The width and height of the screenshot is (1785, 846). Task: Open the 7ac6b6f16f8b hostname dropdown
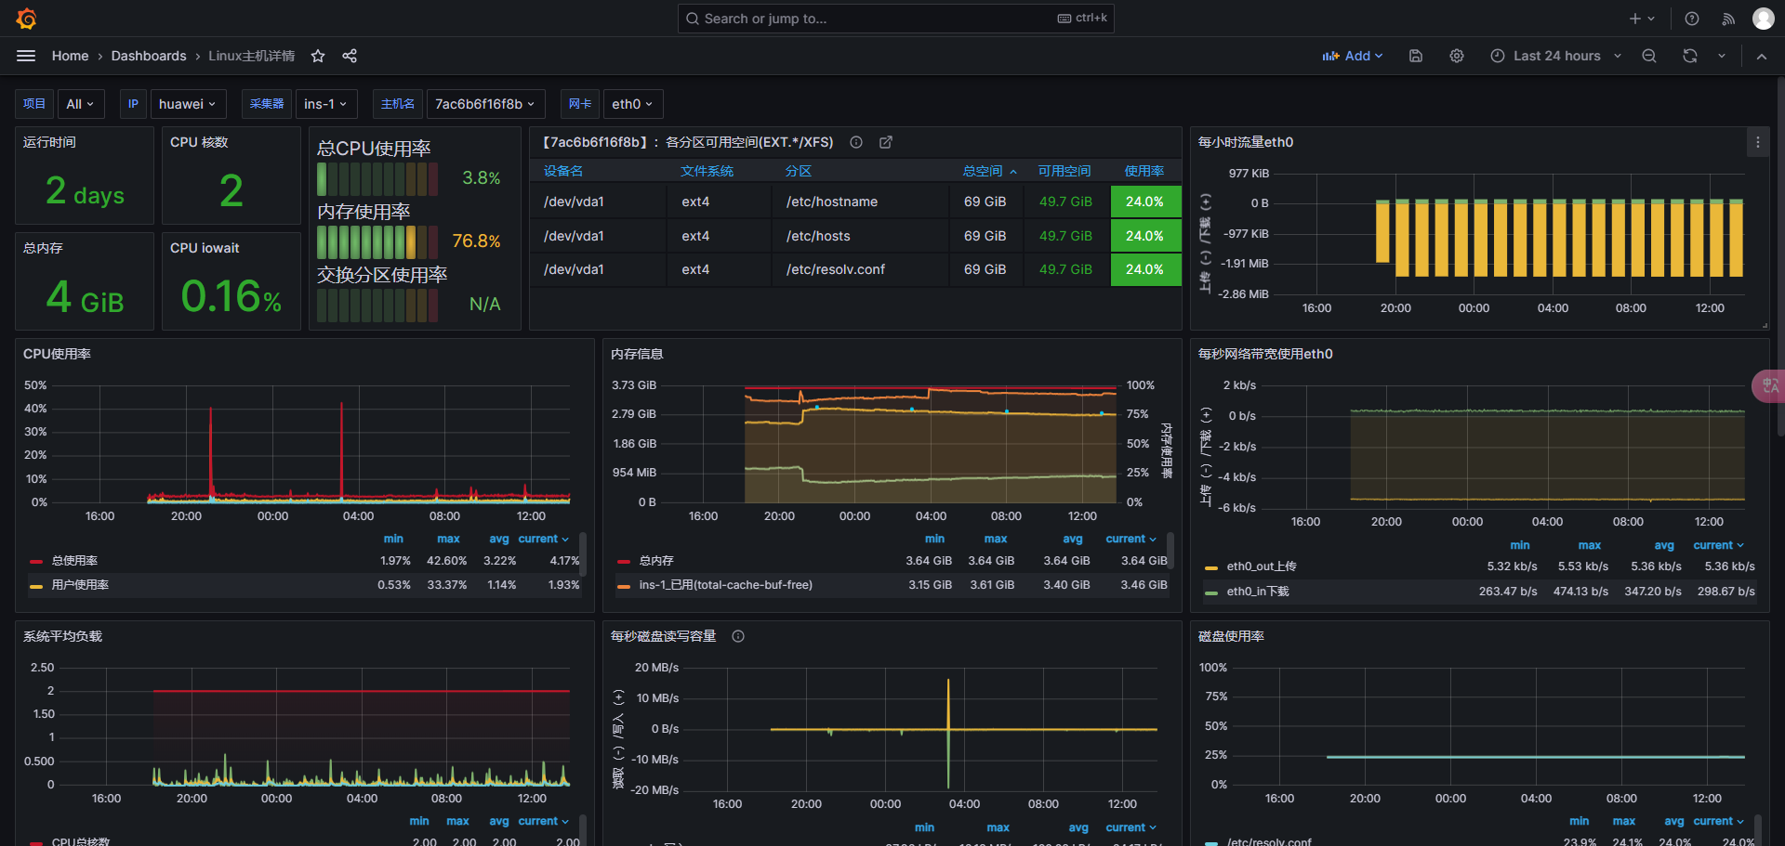[484, 104]
